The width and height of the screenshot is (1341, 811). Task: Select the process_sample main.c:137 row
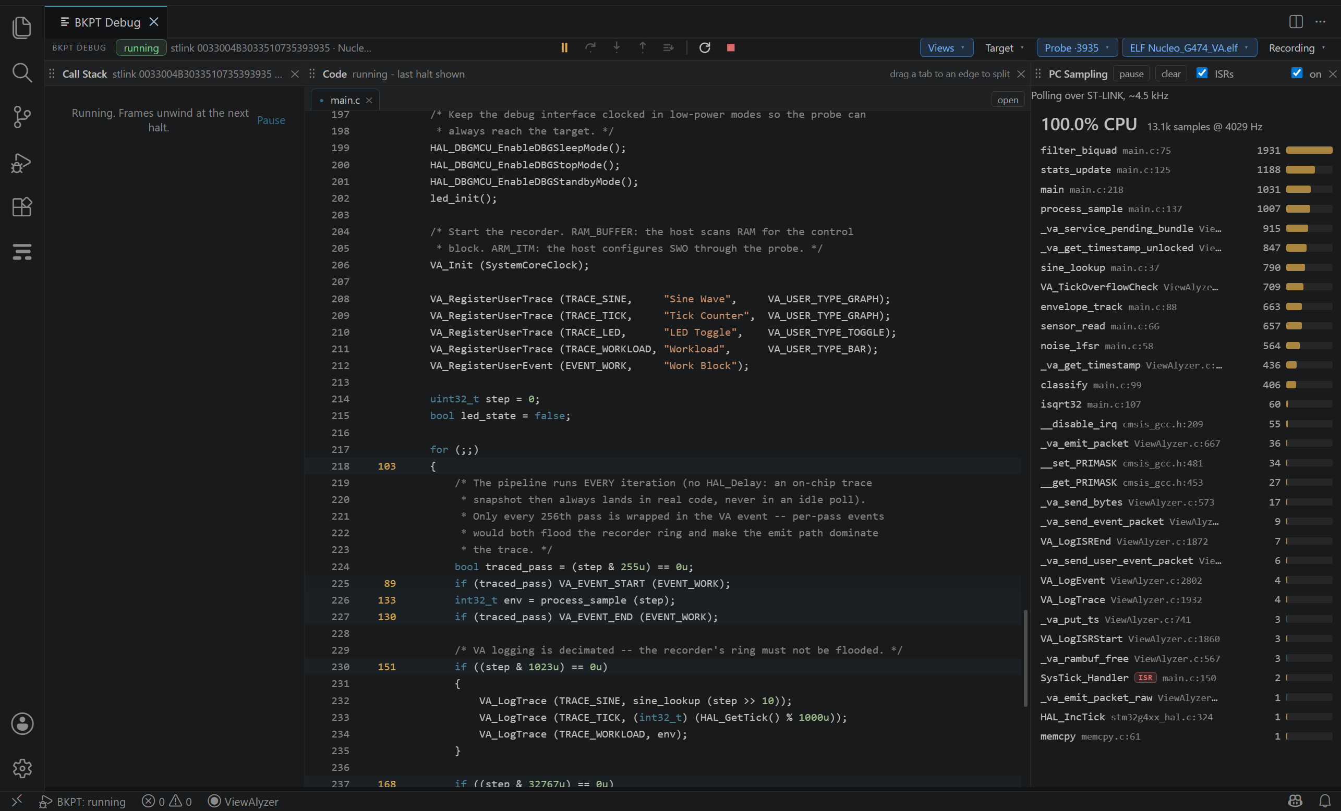[x=1186, y=209]
